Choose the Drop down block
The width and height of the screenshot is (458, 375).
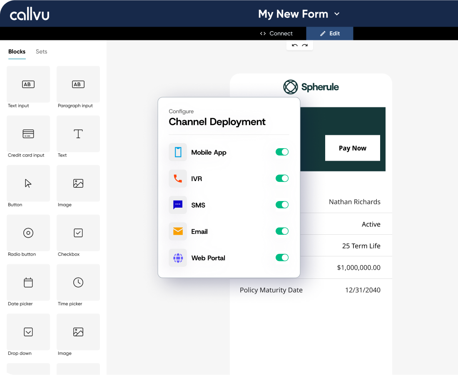28,332
